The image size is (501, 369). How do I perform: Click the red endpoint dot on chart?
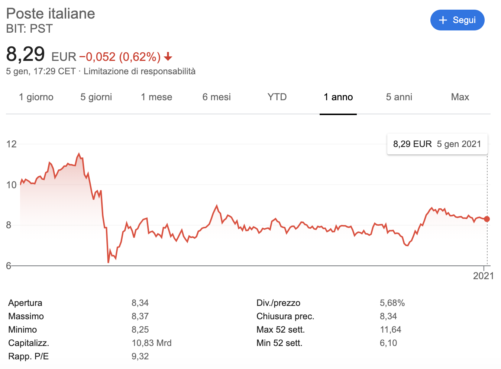487,219
